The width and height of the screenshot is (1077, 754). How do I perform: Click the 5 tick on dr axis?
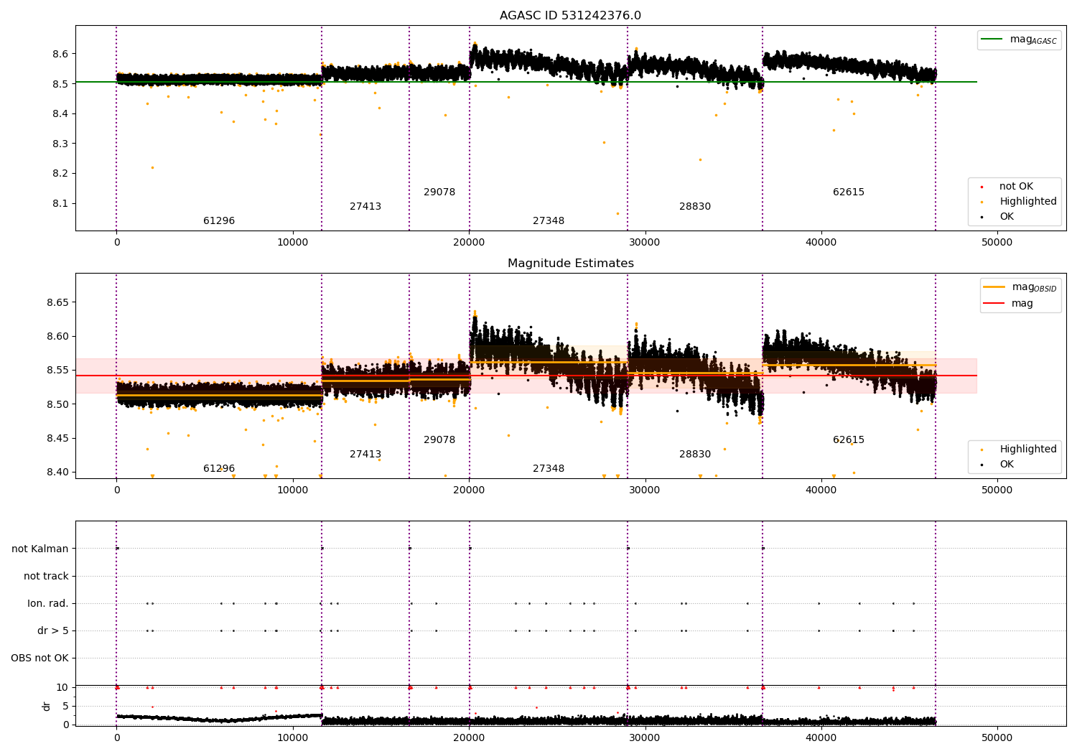pyautogui.click(x=65, y=707)
